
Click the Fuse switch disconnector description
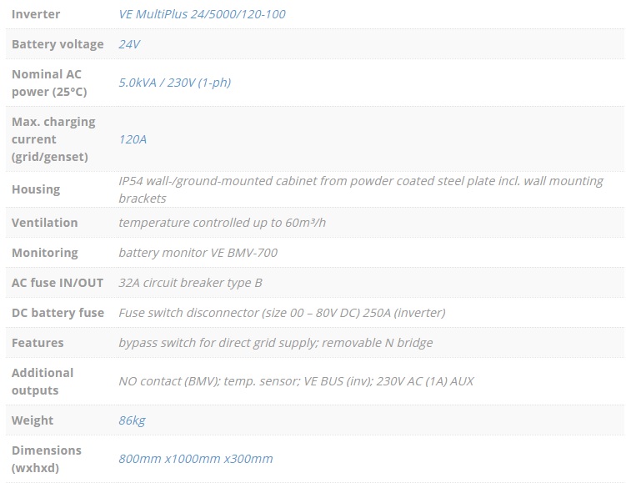point(282,313)
